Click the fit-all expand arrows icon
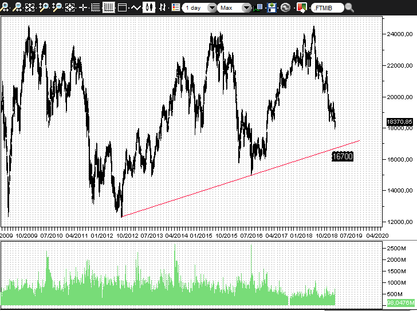 point(30,7)
